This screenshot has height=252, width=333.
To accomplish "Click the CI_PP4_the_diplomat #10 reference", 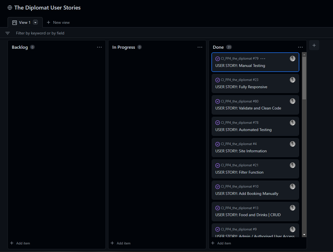I will (x=240, y=186).
